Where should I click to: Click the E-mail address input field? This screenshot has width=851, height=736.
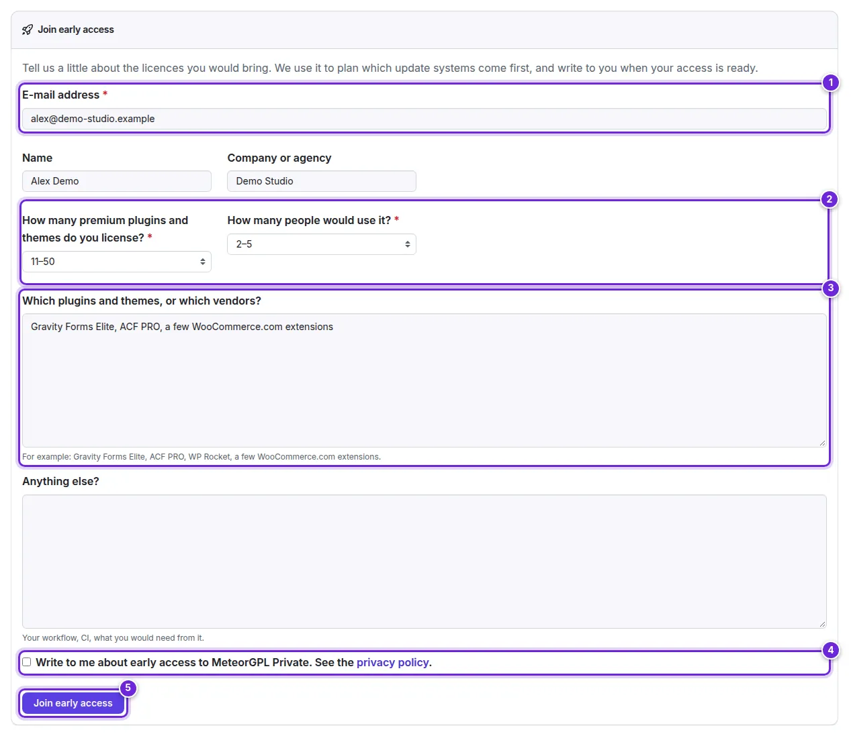click(424, 119)
